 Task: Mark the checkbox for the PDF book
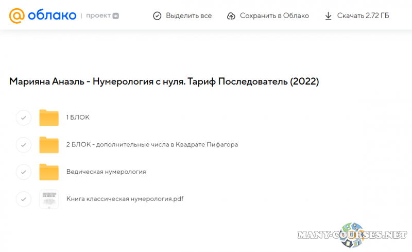click(x=23, y=198)
